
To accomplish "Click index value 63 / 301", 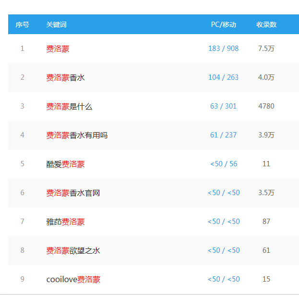I will pos(224,106).
